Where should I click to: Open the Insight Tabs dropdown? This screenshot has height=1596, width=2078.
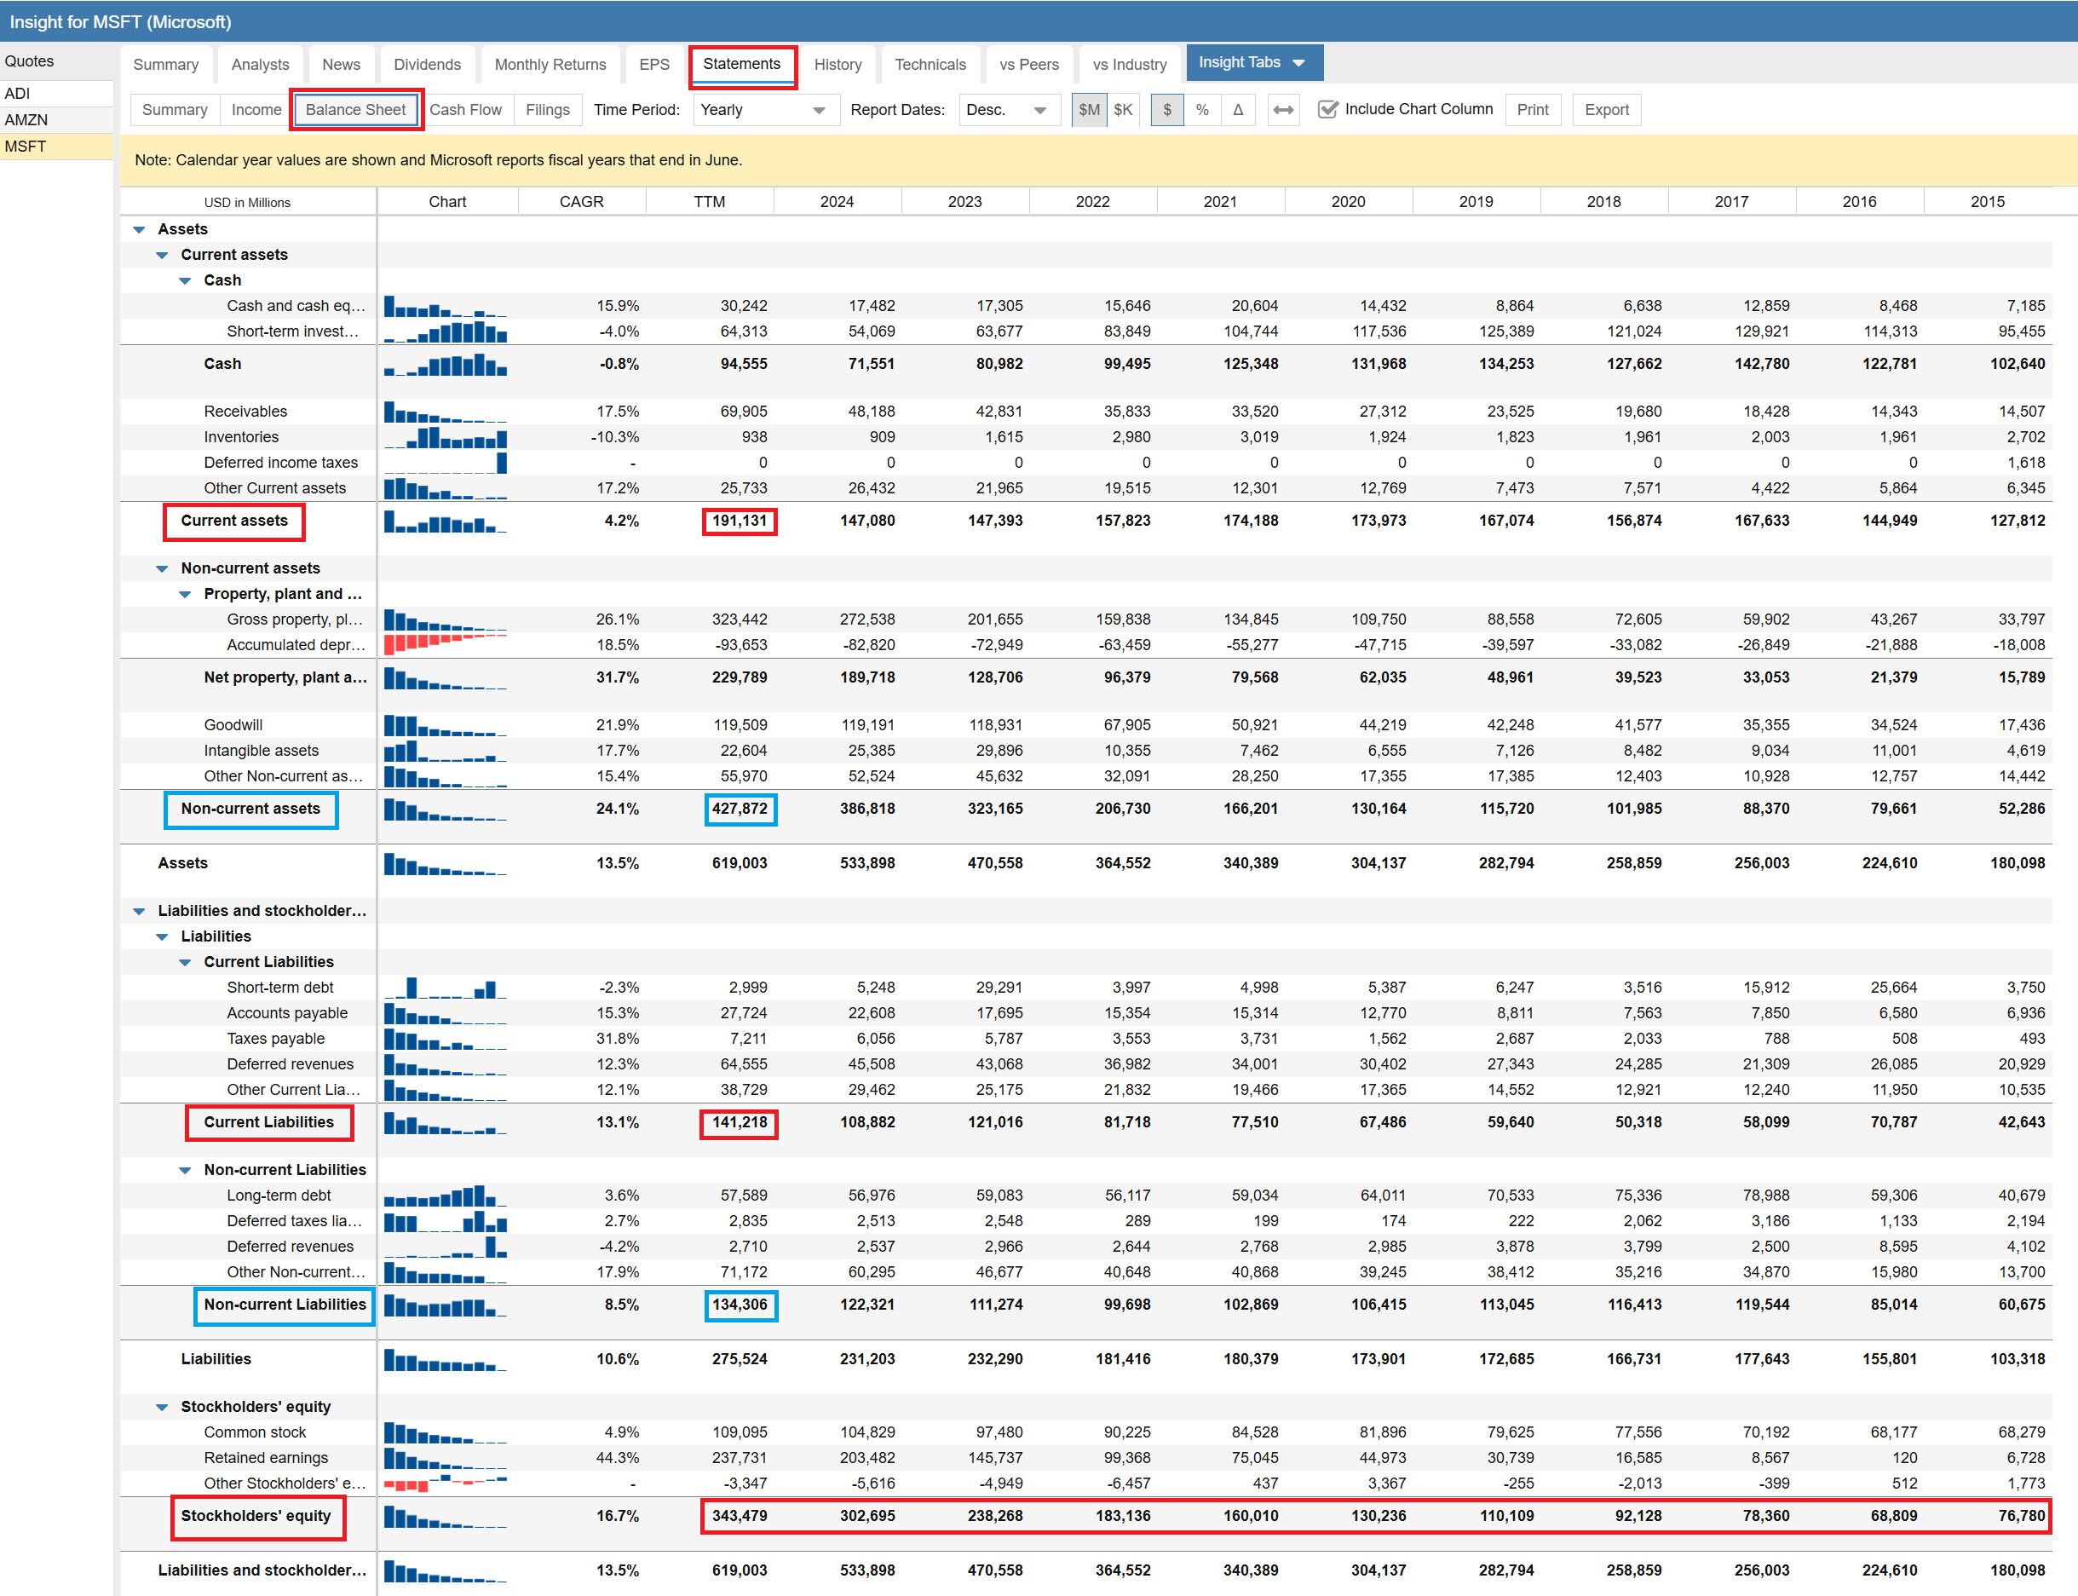tap(1252, 63)
